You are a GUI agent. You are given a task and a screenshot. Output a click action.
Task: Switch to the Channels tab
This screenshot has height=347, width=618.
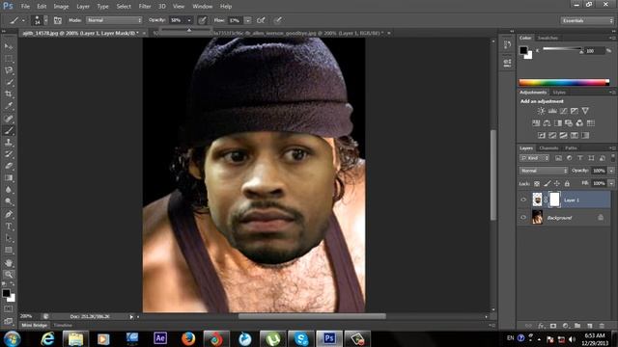548,147
